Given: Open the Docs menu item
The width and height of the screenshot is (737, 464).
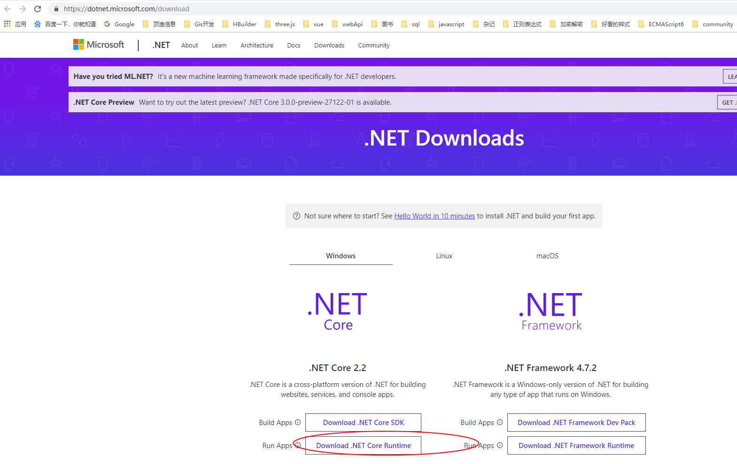Looking at the screenshot, I should tap(294, 46).
